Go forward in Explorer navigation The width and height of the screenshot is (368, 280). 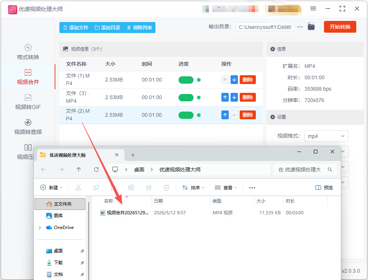pyautogui.click(x=61, y=170)
